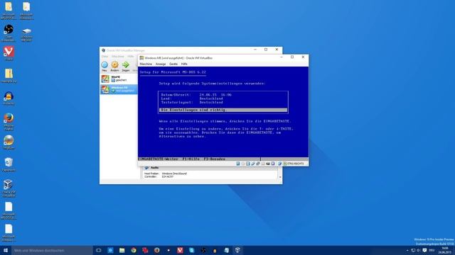Open File Explorer from the taskbar

(122, 250)
